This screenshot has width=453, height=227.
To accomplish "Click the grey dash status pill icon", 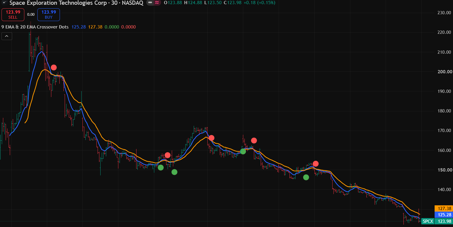I will click(x=150, y=3).
